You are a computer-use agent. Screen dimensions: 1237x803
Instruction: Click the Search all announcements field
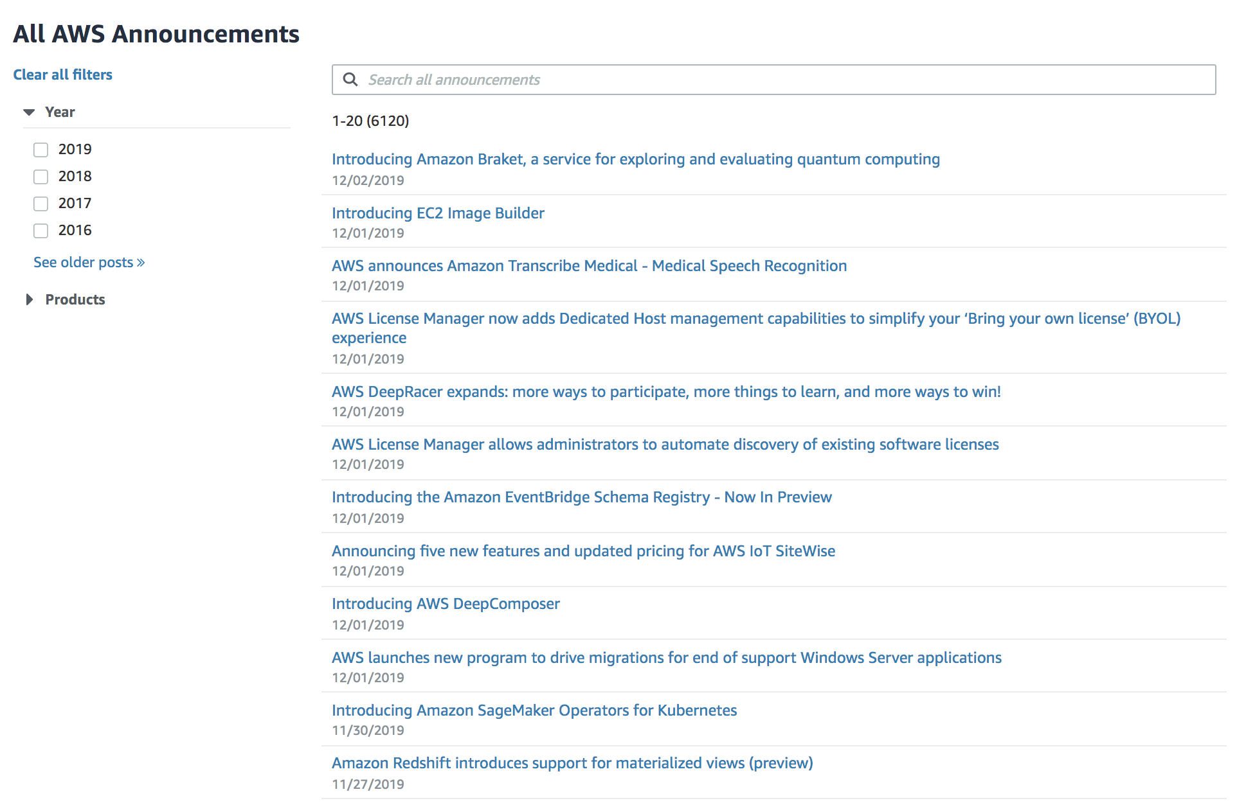click(773, 80)
